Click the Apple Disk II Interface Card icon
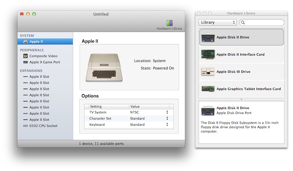This screenshot has width=293, height=171. 208,54
